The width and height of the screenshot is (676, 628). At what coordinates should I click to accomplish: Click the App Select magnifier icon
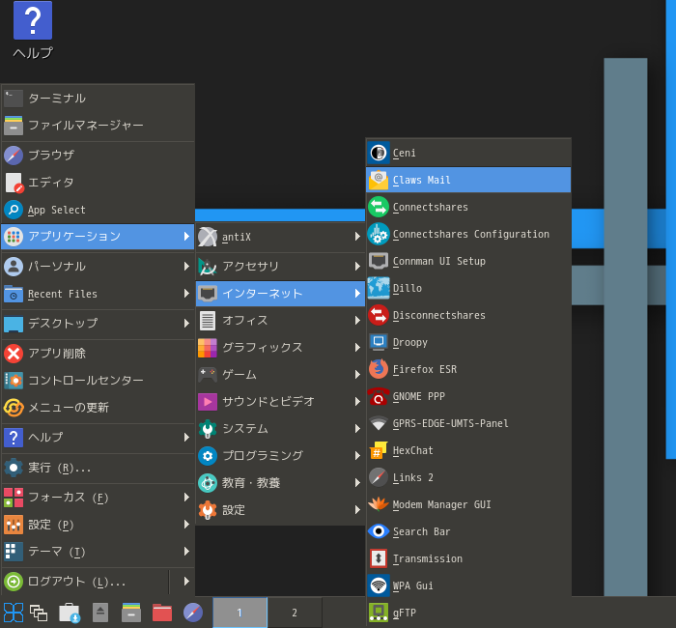tap(14, 210)
